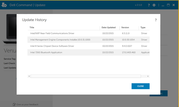Image resolution: width=179 pixels, height=107 pixels.
Task: Open help from the title bar question mark
Action: [149, 5]
